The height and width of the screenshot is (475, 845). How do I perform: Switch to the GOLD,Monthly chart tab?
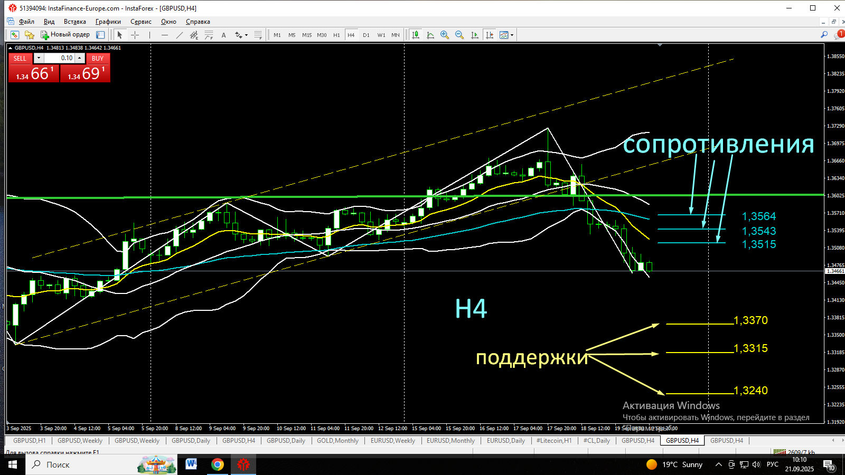pyautogui.click(x=337, y=441)
